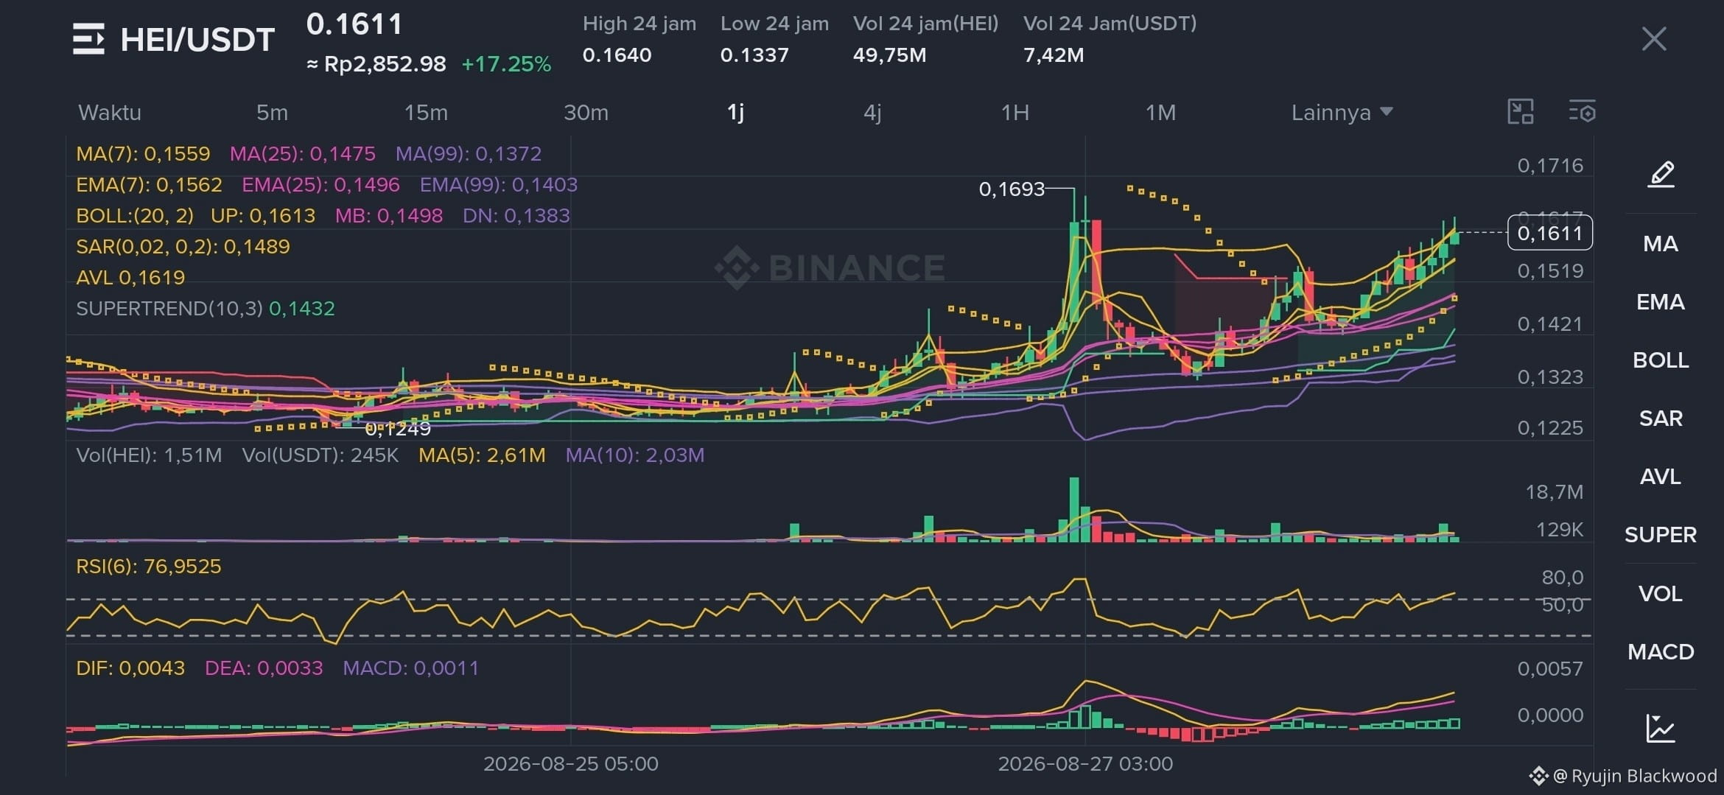Image resolution: width=1724 pixels, height=795 pixels.
Task: Select the 15m timeframe
Action: [426, 113]
